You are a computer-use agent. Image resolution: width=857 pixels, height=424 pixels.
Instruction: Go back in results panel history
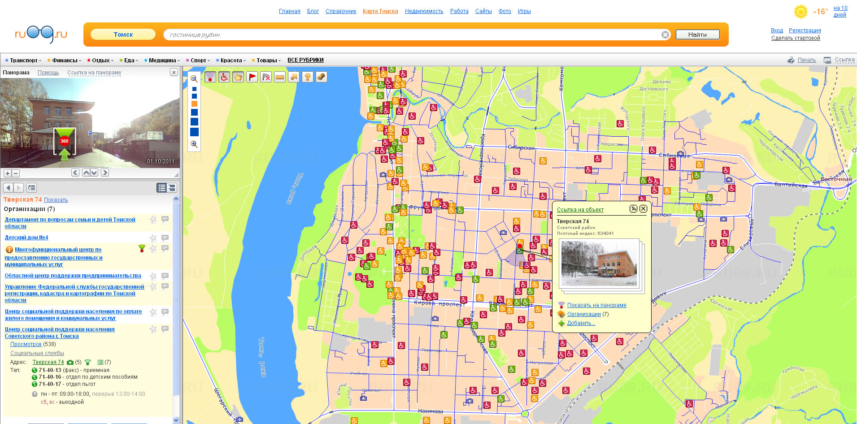(x=8, y=188)
